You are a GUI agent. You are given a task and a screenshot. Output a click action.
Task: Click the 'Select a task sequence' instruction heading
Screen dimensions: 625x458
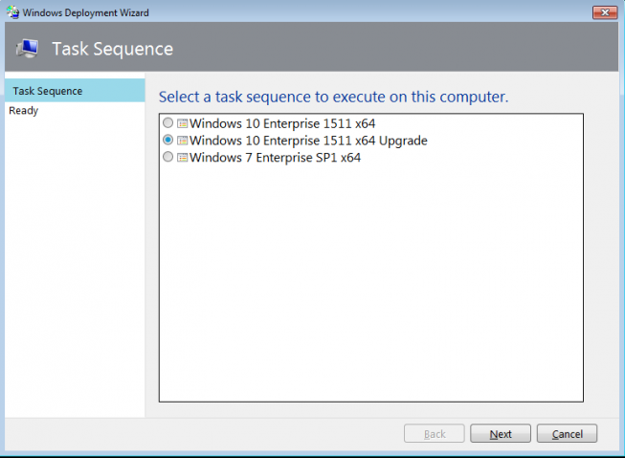pos(334,97)
